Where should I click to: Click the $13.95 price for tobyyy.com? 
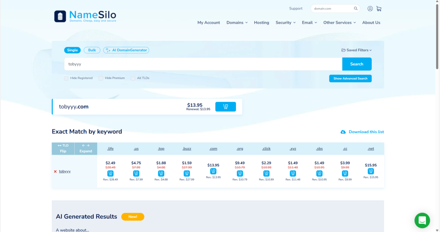pos(195,105)
